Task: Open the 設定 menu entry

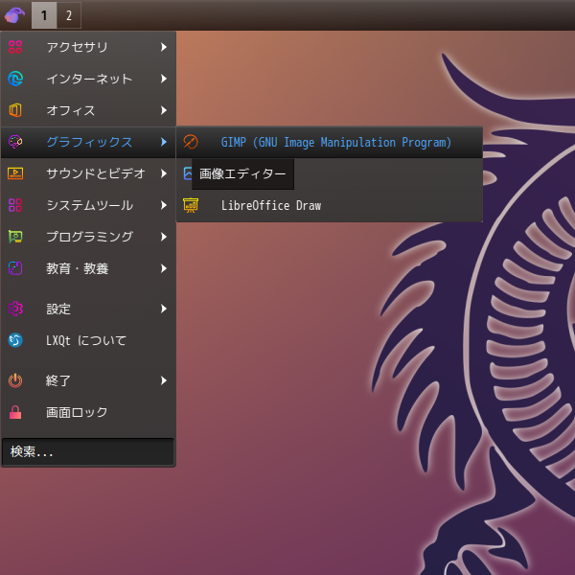Action: pyautogui.click(x=88, y=309)
